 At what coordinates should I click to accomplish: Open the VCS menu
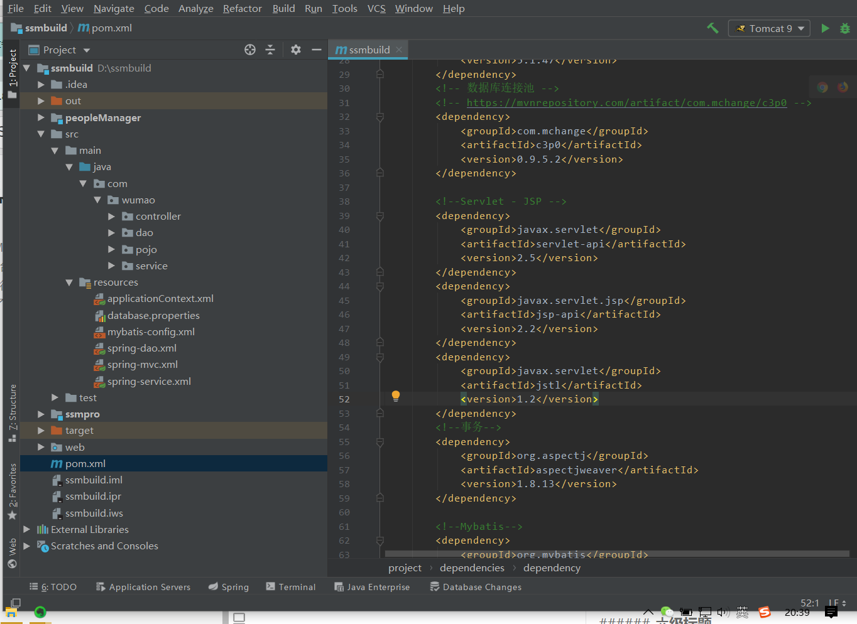pos(376,8)
